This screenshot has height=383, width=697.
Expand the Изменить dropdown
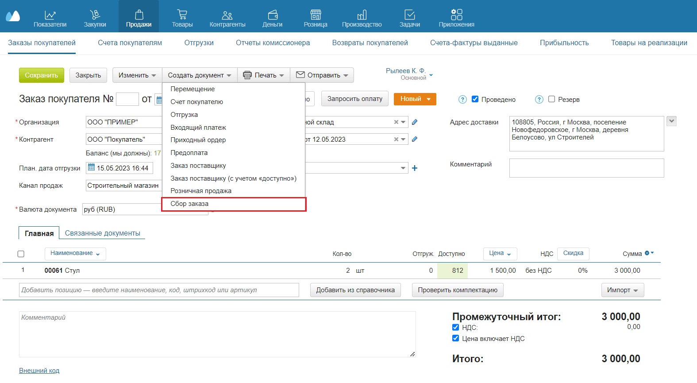pyautogui.click(x=137, y=75)
